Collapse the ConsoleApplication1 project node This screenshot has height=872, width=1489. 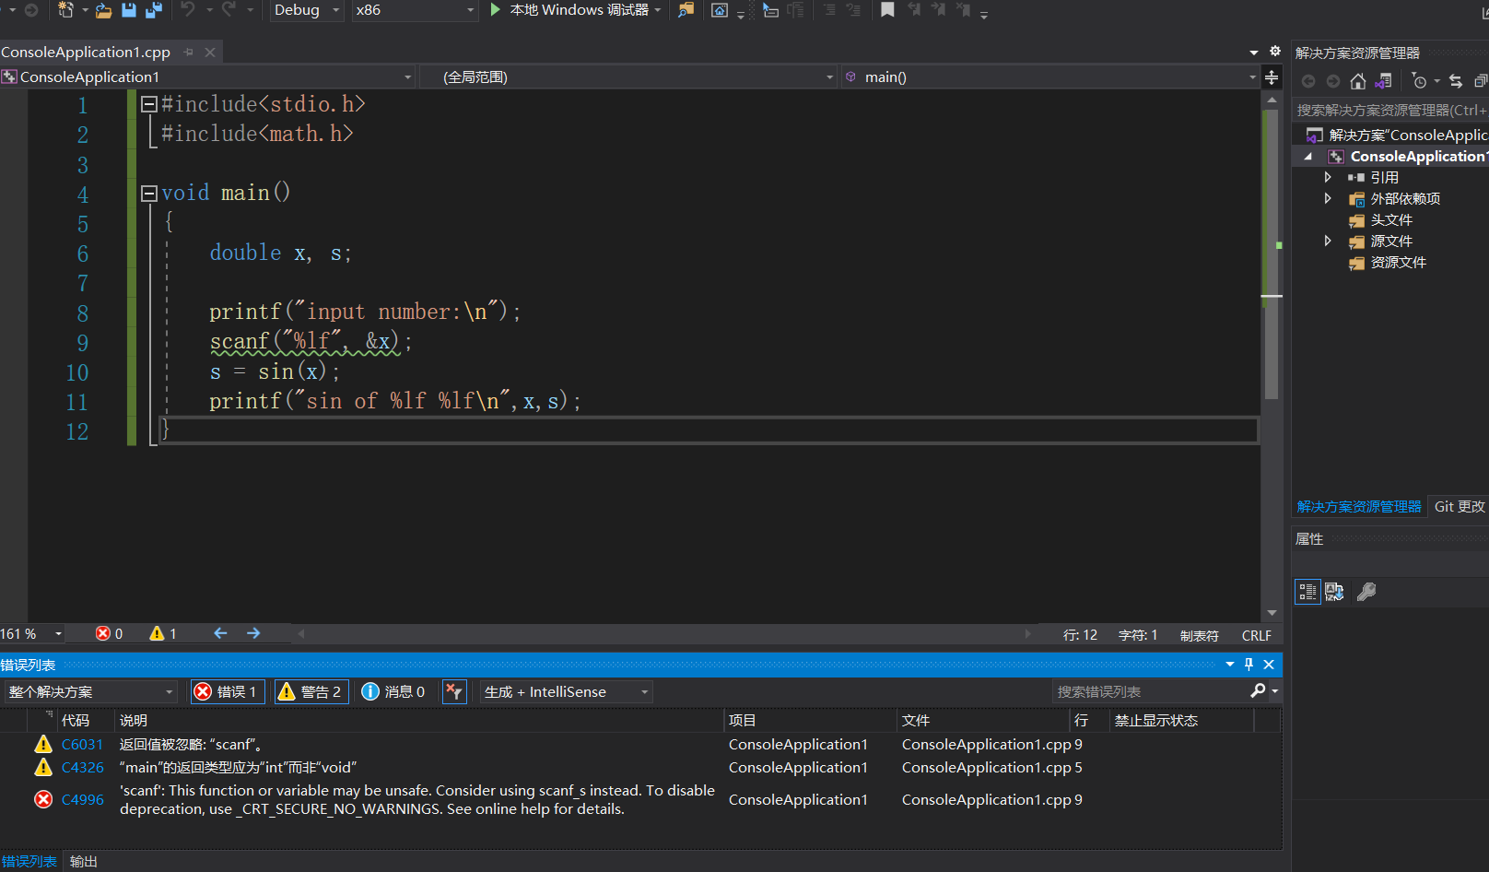tap(1308, 157)
